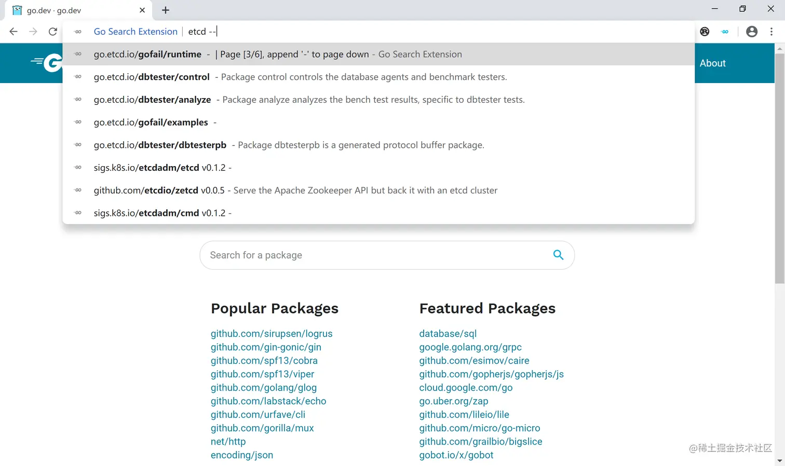
Task: Select the go.etcd.io/dbtester/dbtesterpb suggestion
Action: coord(378,145)
